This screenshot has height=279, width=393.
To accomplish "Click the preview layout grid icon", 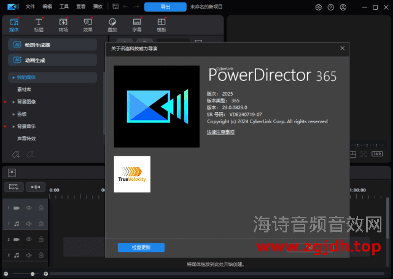I will (x=352, y=154).
